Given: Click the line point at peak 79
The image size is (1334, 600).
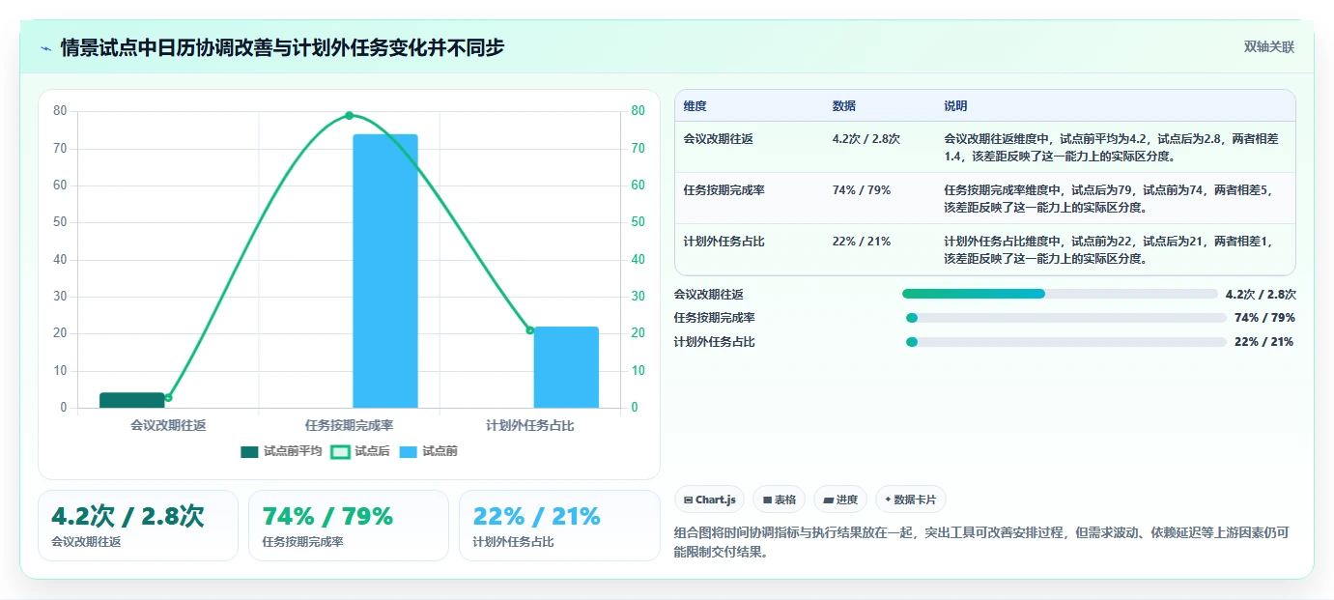Looking at the screenshot, I should (x=349, y=116).
